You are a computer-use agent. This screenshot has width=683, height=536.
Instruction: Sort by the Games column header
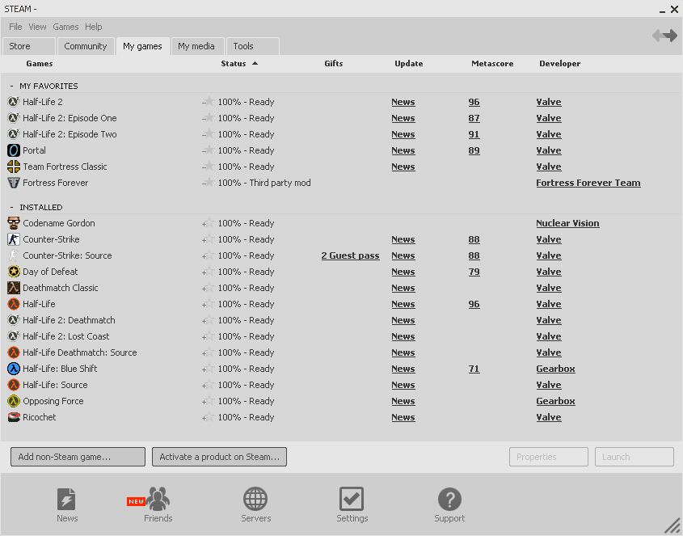point(40,64)
